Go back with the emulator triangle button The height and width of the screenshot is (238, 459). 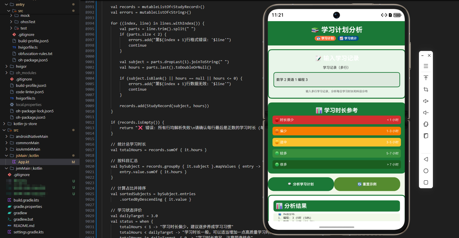coord(426,159)
